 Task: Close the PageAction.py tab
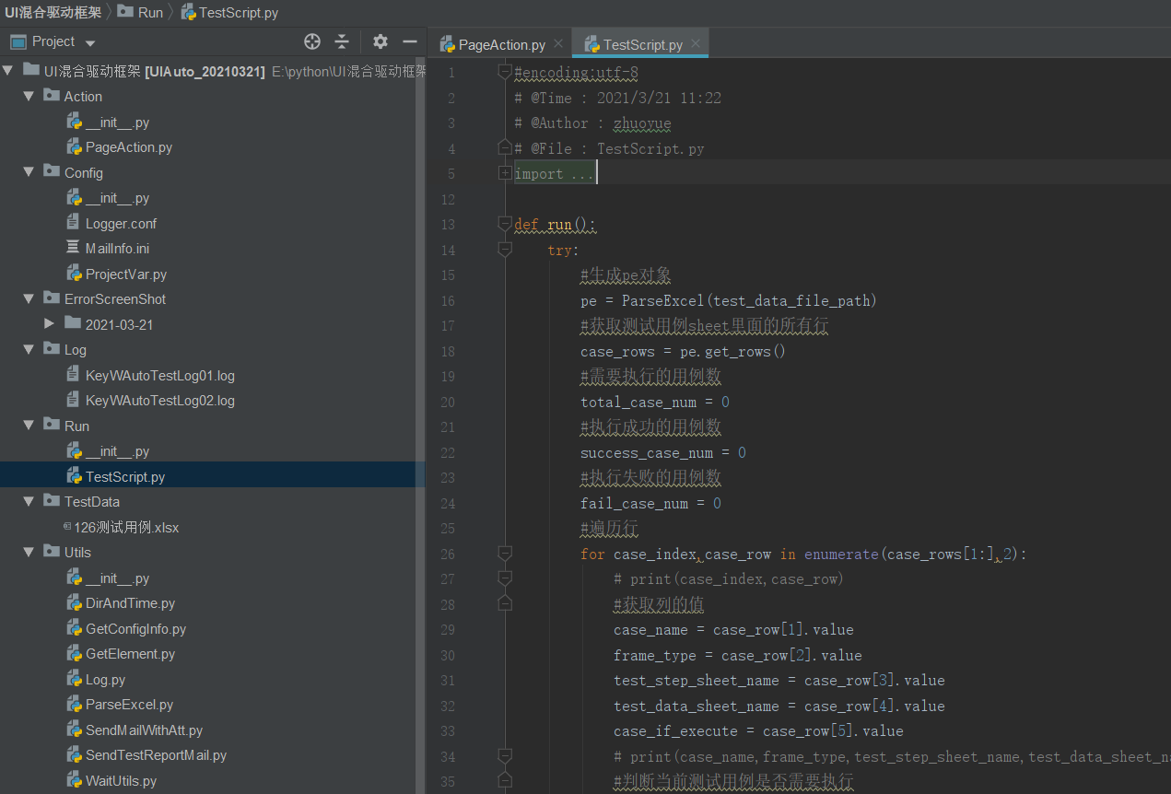[x=558, y=43]
